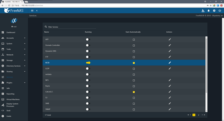Start the SMB service toggle
224x121 pixels.
click(x=88, y=103)
